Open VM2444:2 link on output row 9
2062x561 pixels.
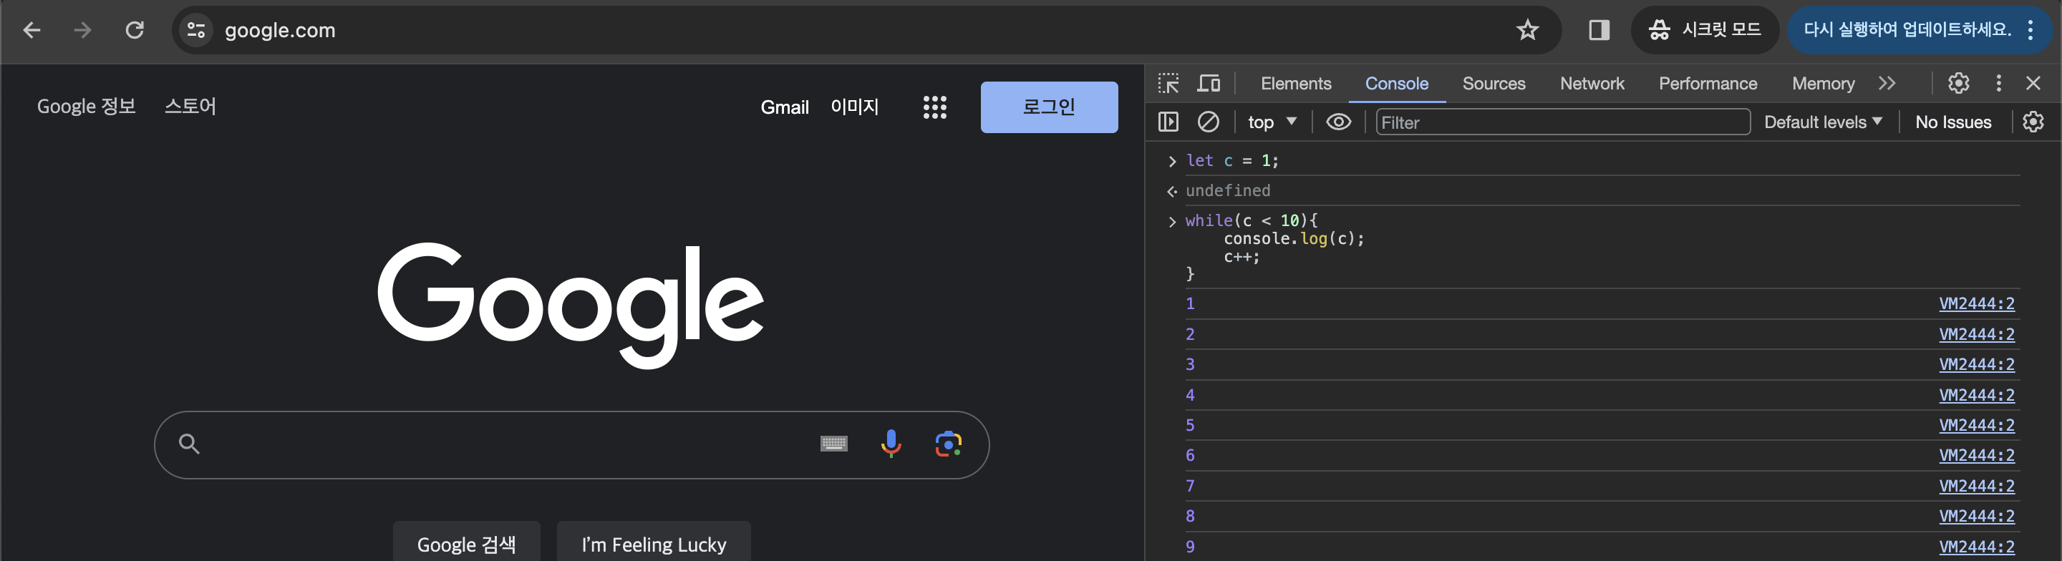(1976, 547)
